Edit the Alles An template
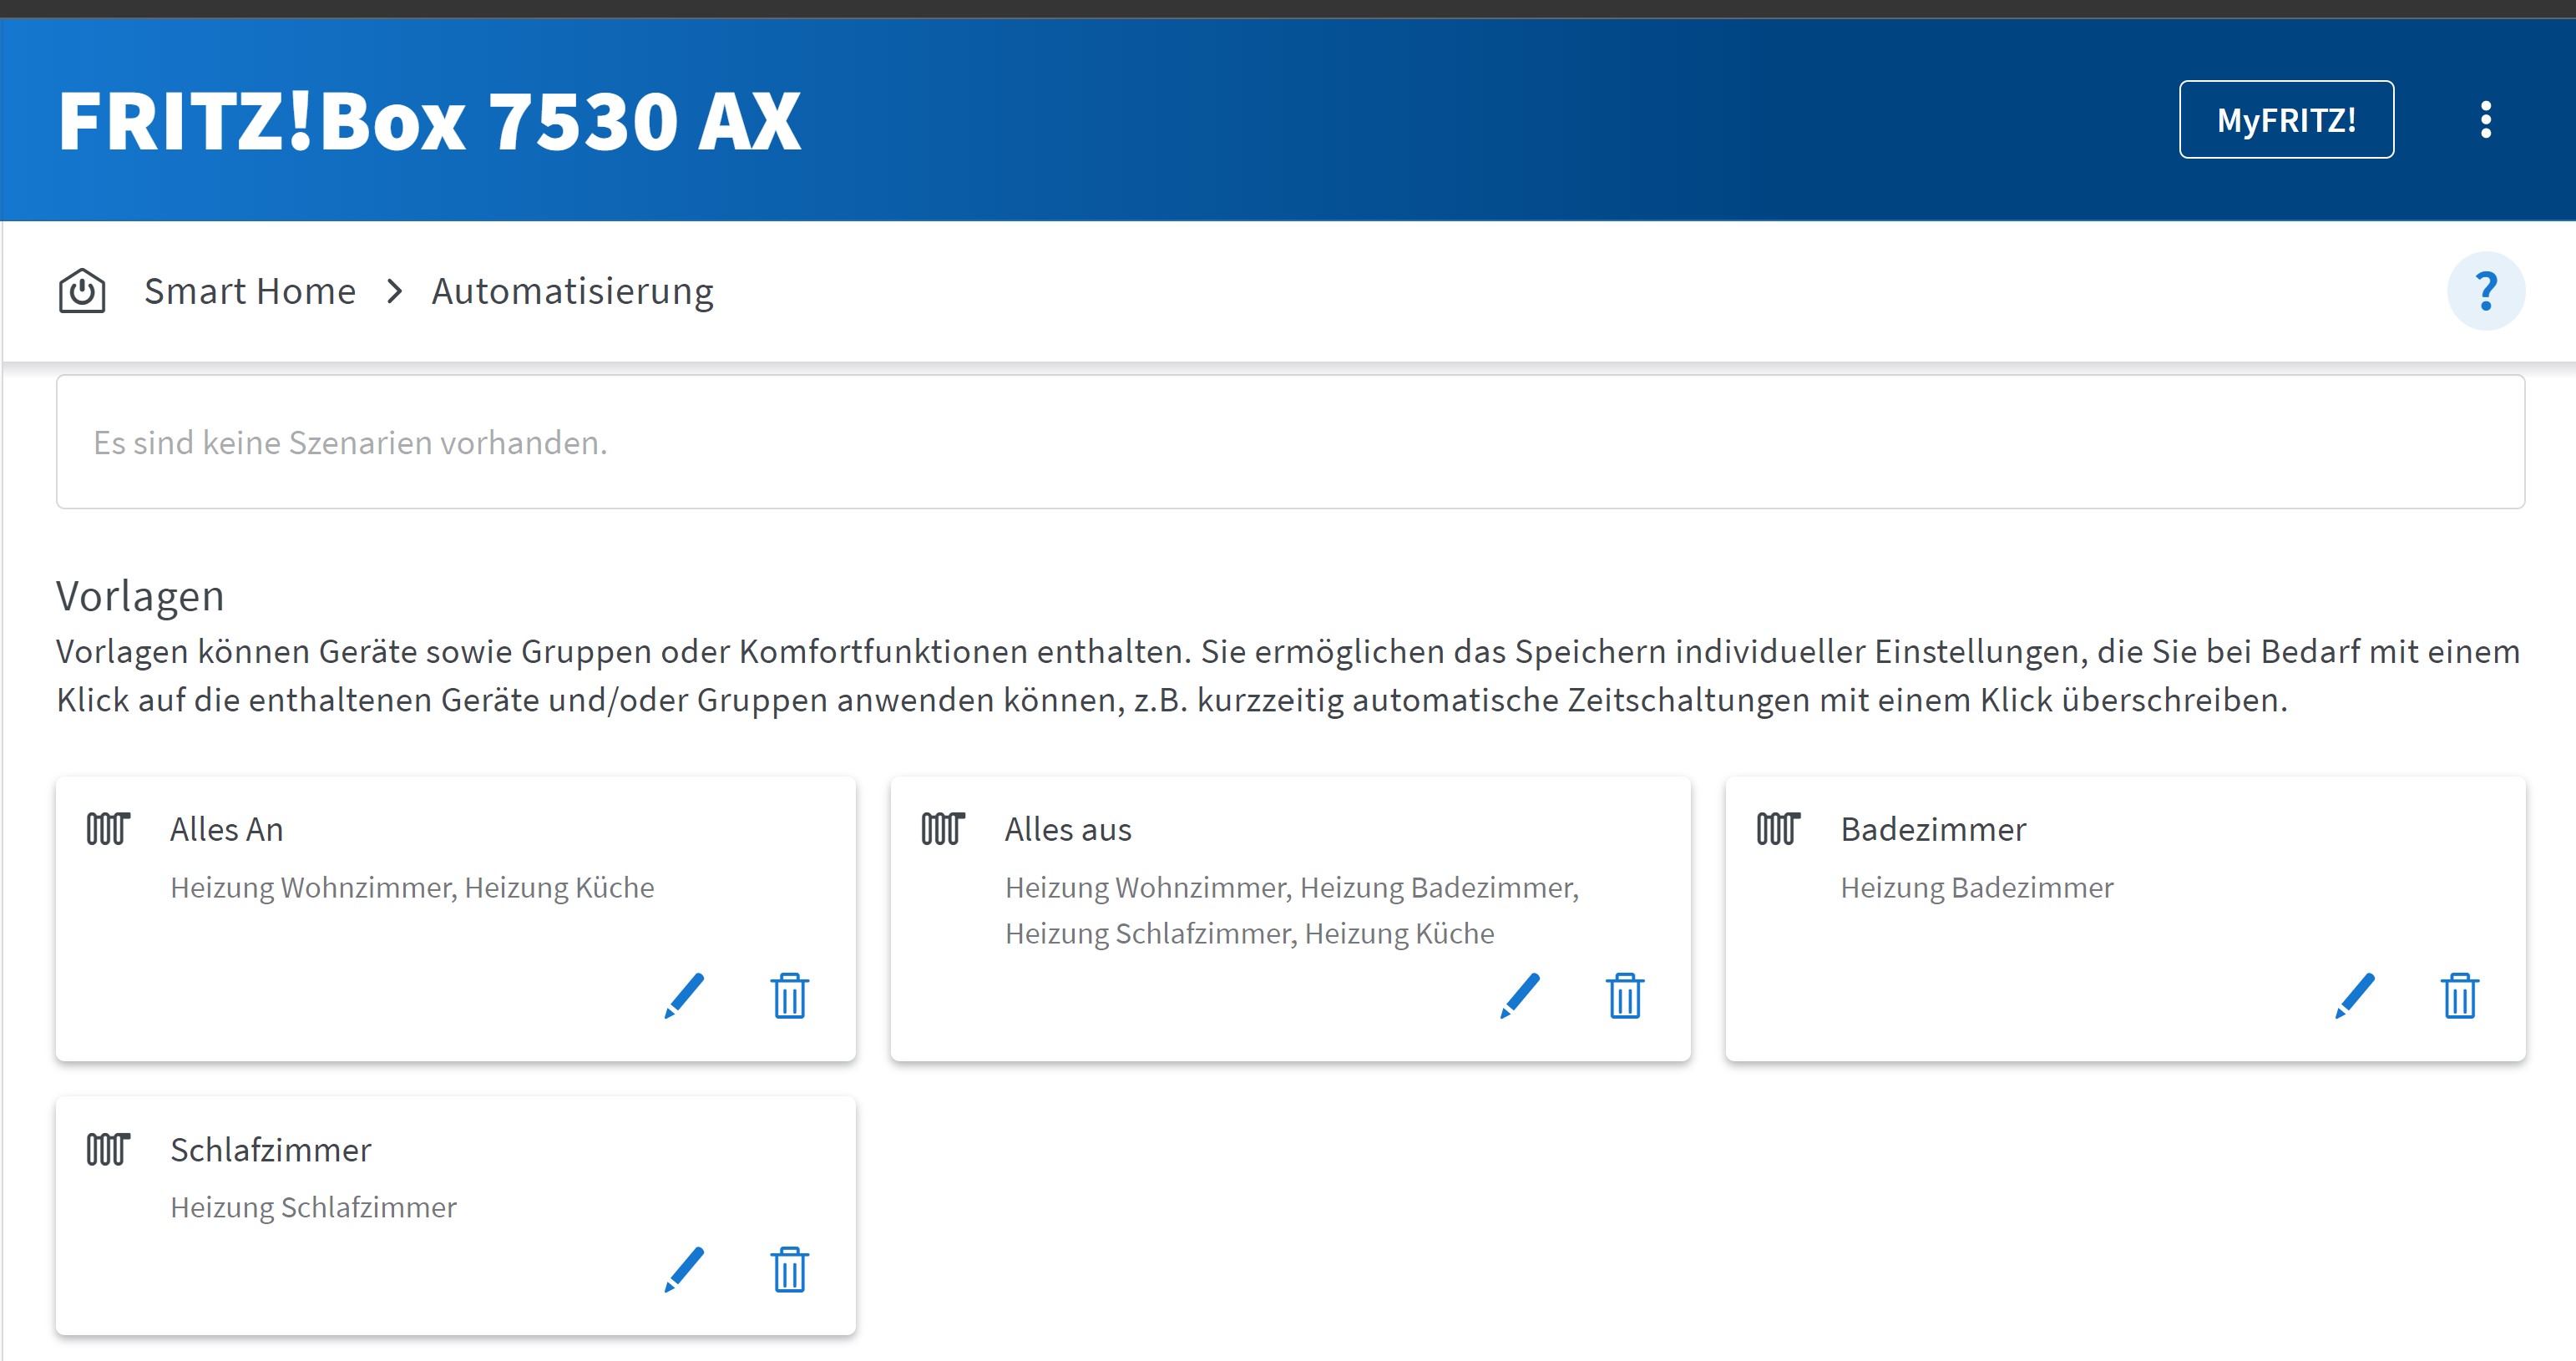 [685, 995]
